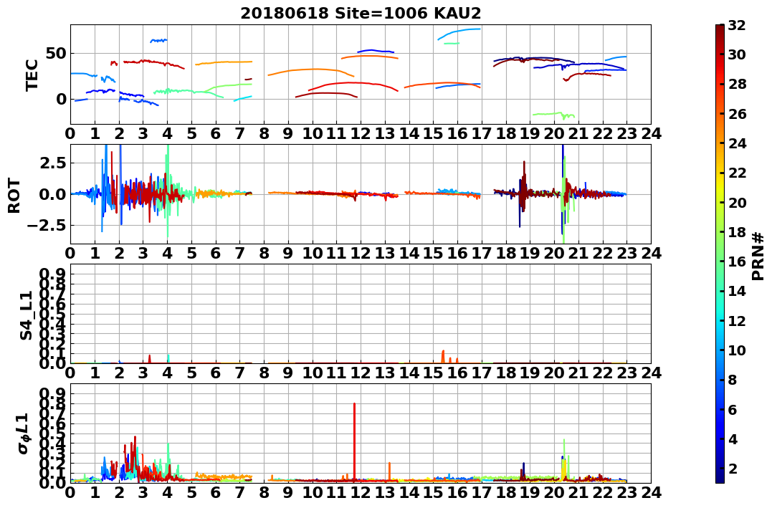Click colorbar tick value 32
The image size is (772, 508).
tap(736, 25)
